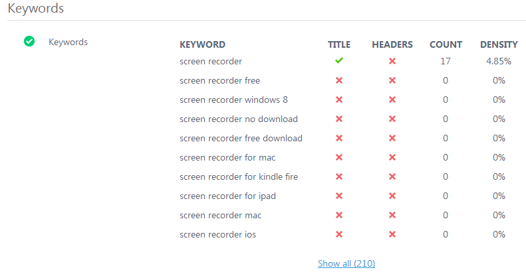Click title X for screen recorder for ipad
The width and height of the screenshot is (526, 276).
[339, 196]
